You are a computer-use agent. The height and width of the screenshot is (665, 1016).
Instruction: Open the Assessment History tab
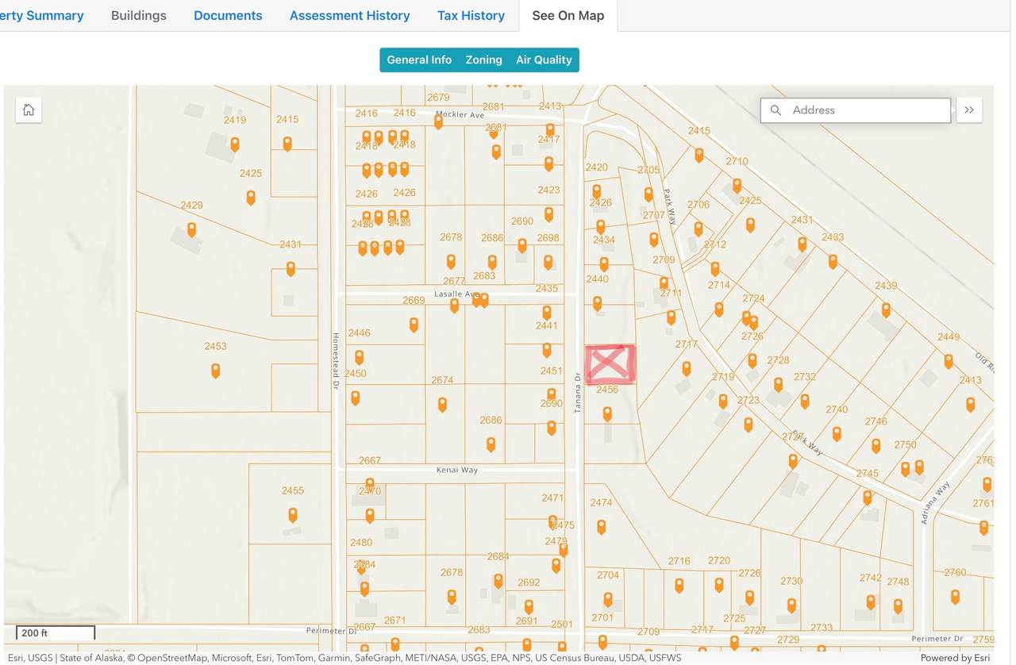[x=350, y=16]
